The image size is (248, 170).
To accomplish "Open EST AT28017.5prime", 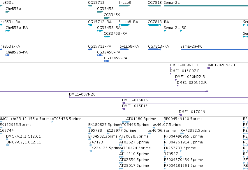I will point(134,166).
